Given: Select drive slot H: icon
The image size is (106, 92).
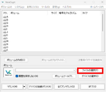Looking at the screenshot, I should click(x=5, y=26).
